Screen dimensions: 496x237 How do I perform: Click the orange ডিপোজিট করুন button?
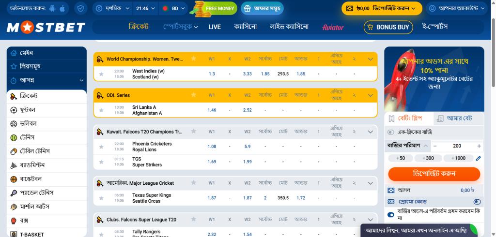[434, 174]
